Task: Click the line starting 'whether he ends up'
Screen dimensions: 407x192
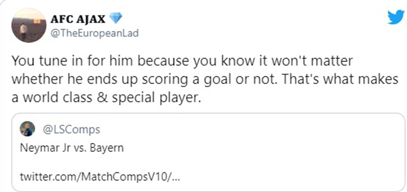Action: (x=205, y=79)
